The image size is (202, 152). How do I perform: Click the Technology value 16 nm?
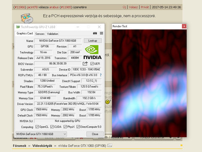point(43,52)
